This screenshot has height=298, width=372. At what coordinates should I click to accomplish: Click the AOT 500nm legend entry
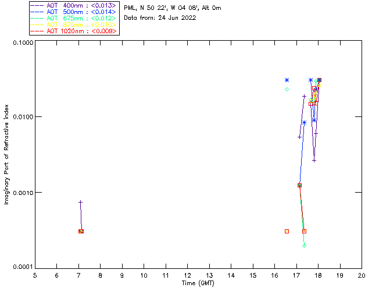[x=74, y=12]
